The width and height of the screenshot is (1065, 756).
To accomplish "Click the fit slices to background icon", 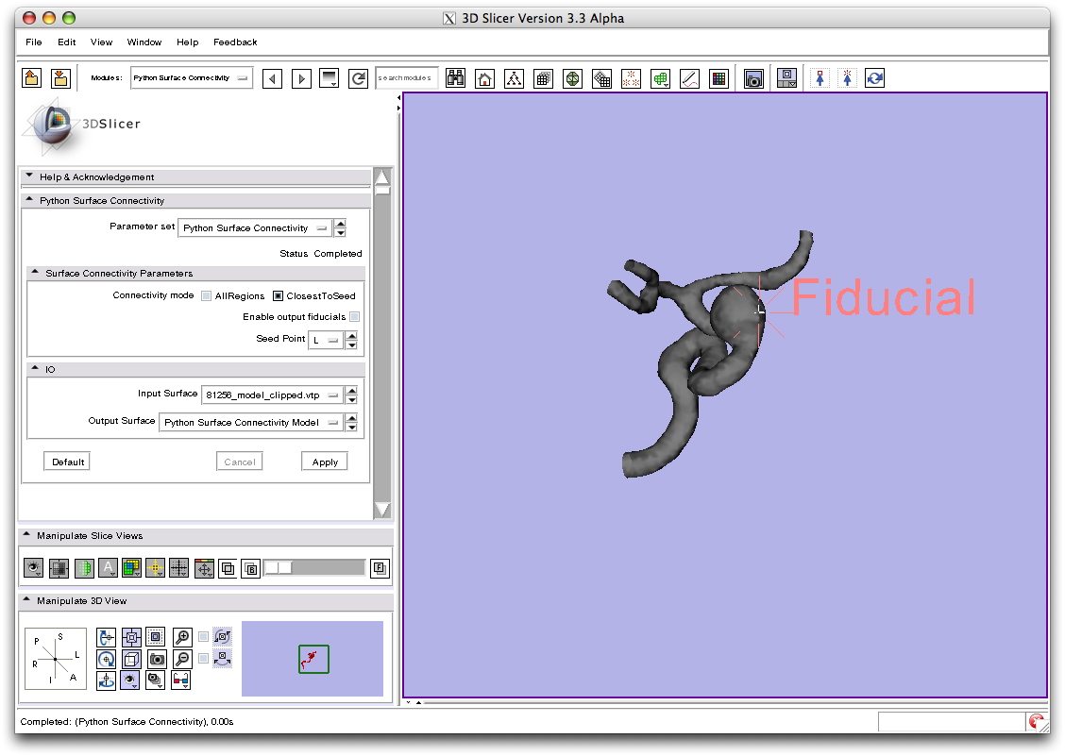I will pos(379,568).
